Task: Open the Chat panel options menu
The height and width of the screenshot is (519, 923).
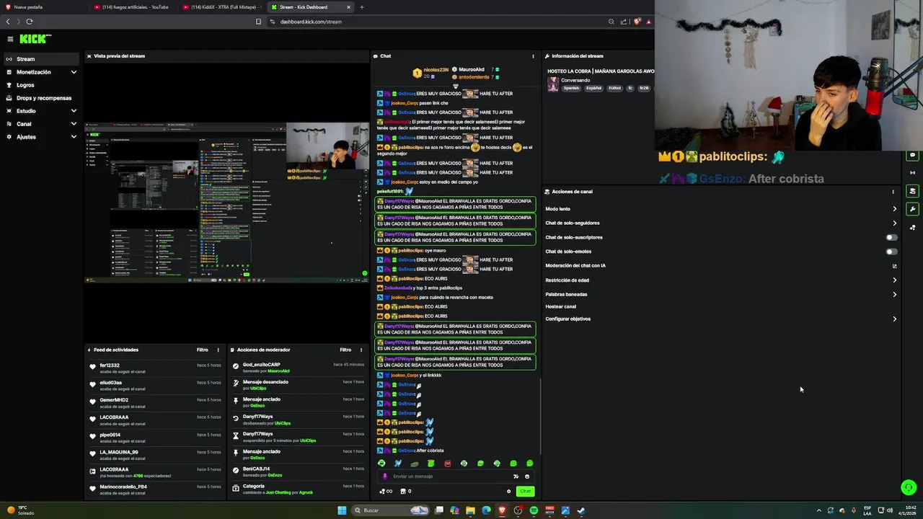Action: (534, 56)
